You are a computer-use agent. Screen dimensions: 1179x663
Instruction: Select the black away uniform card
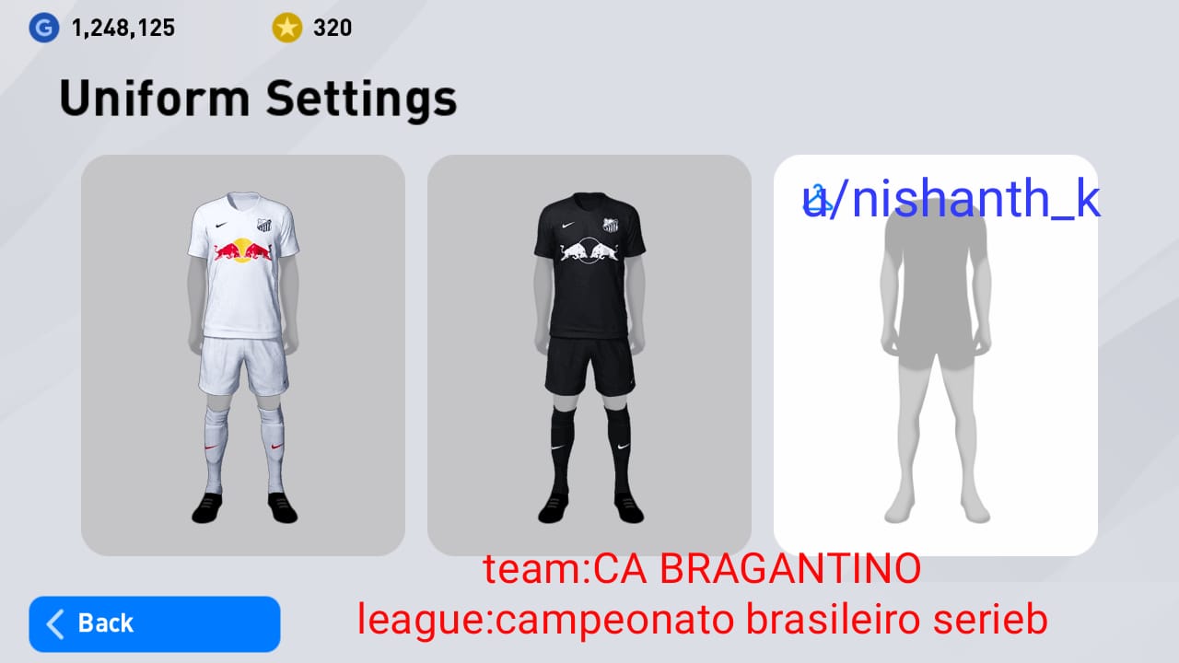pos(589,355)
